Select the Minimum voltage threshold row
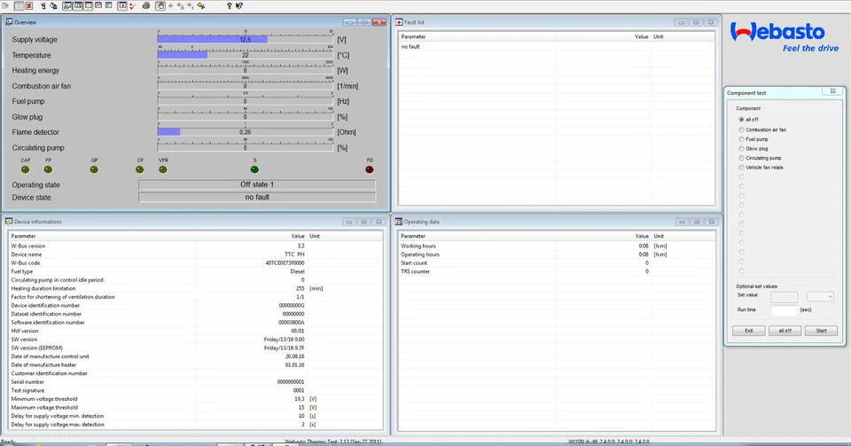Screen dimensions: 851x446 tap(195, 399)
